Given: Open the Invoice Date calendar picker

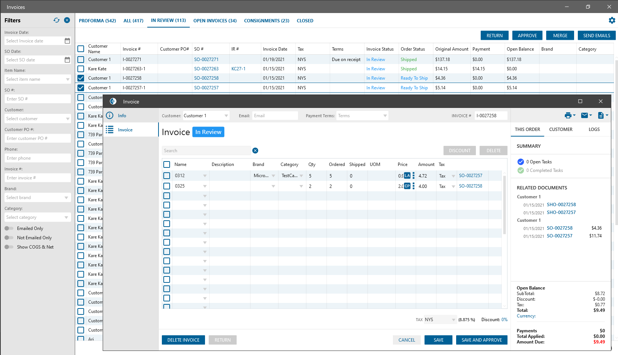Looking at the screenshot, I should point(67,41).
